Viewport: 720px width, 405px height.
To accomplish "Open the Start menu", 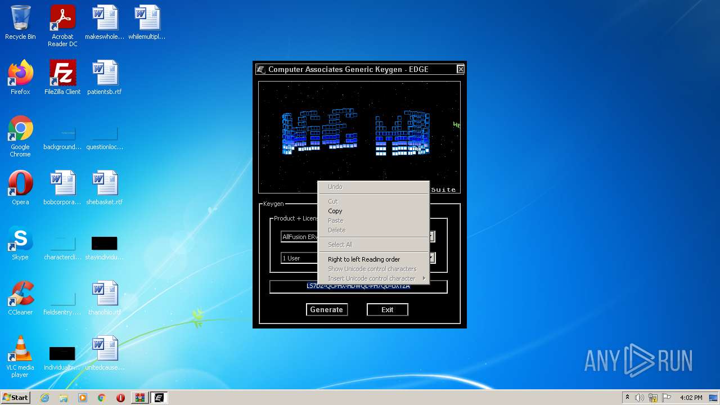I will (x=15, y=398).
